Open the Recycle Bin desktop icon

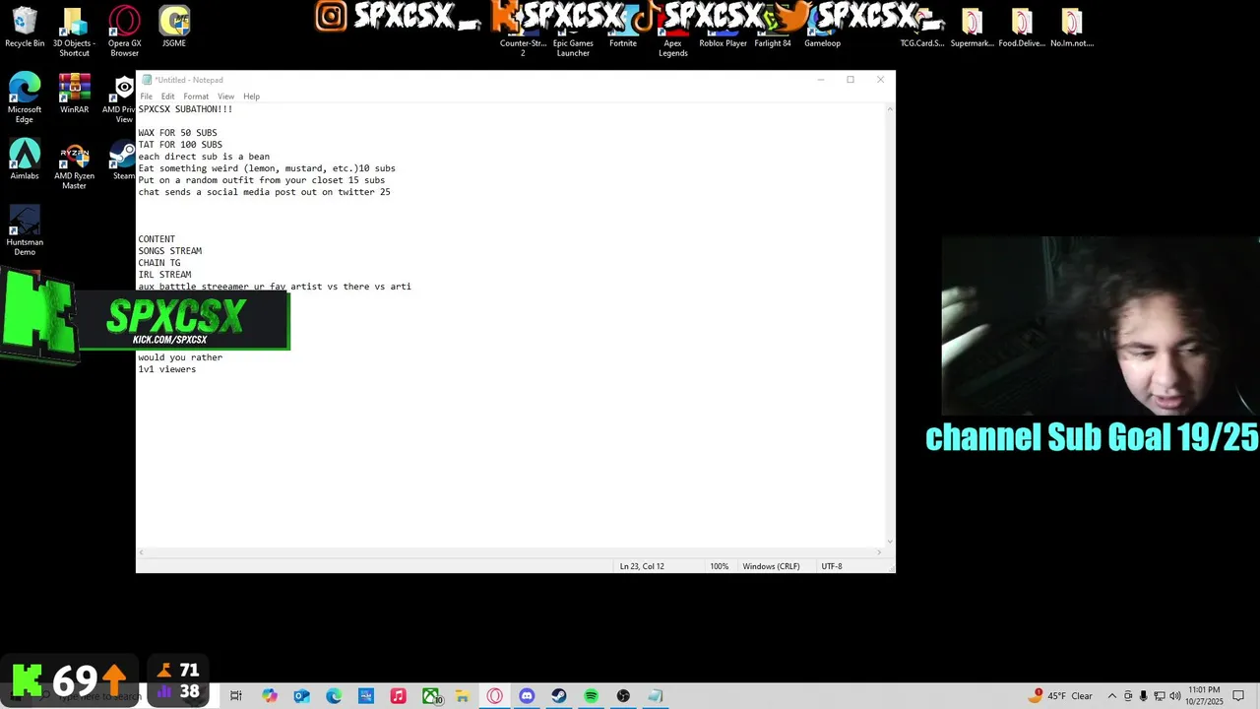[25, 27]
